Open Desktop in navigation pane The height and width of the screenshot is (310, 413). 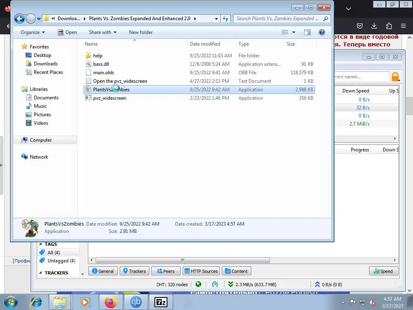click(42, 55)
